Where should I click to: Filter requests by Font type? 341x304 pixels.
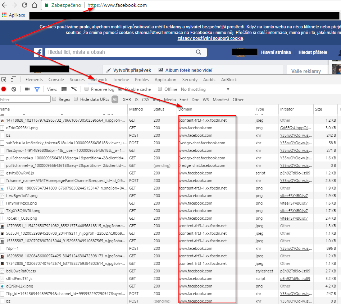[x=184, y=99]
